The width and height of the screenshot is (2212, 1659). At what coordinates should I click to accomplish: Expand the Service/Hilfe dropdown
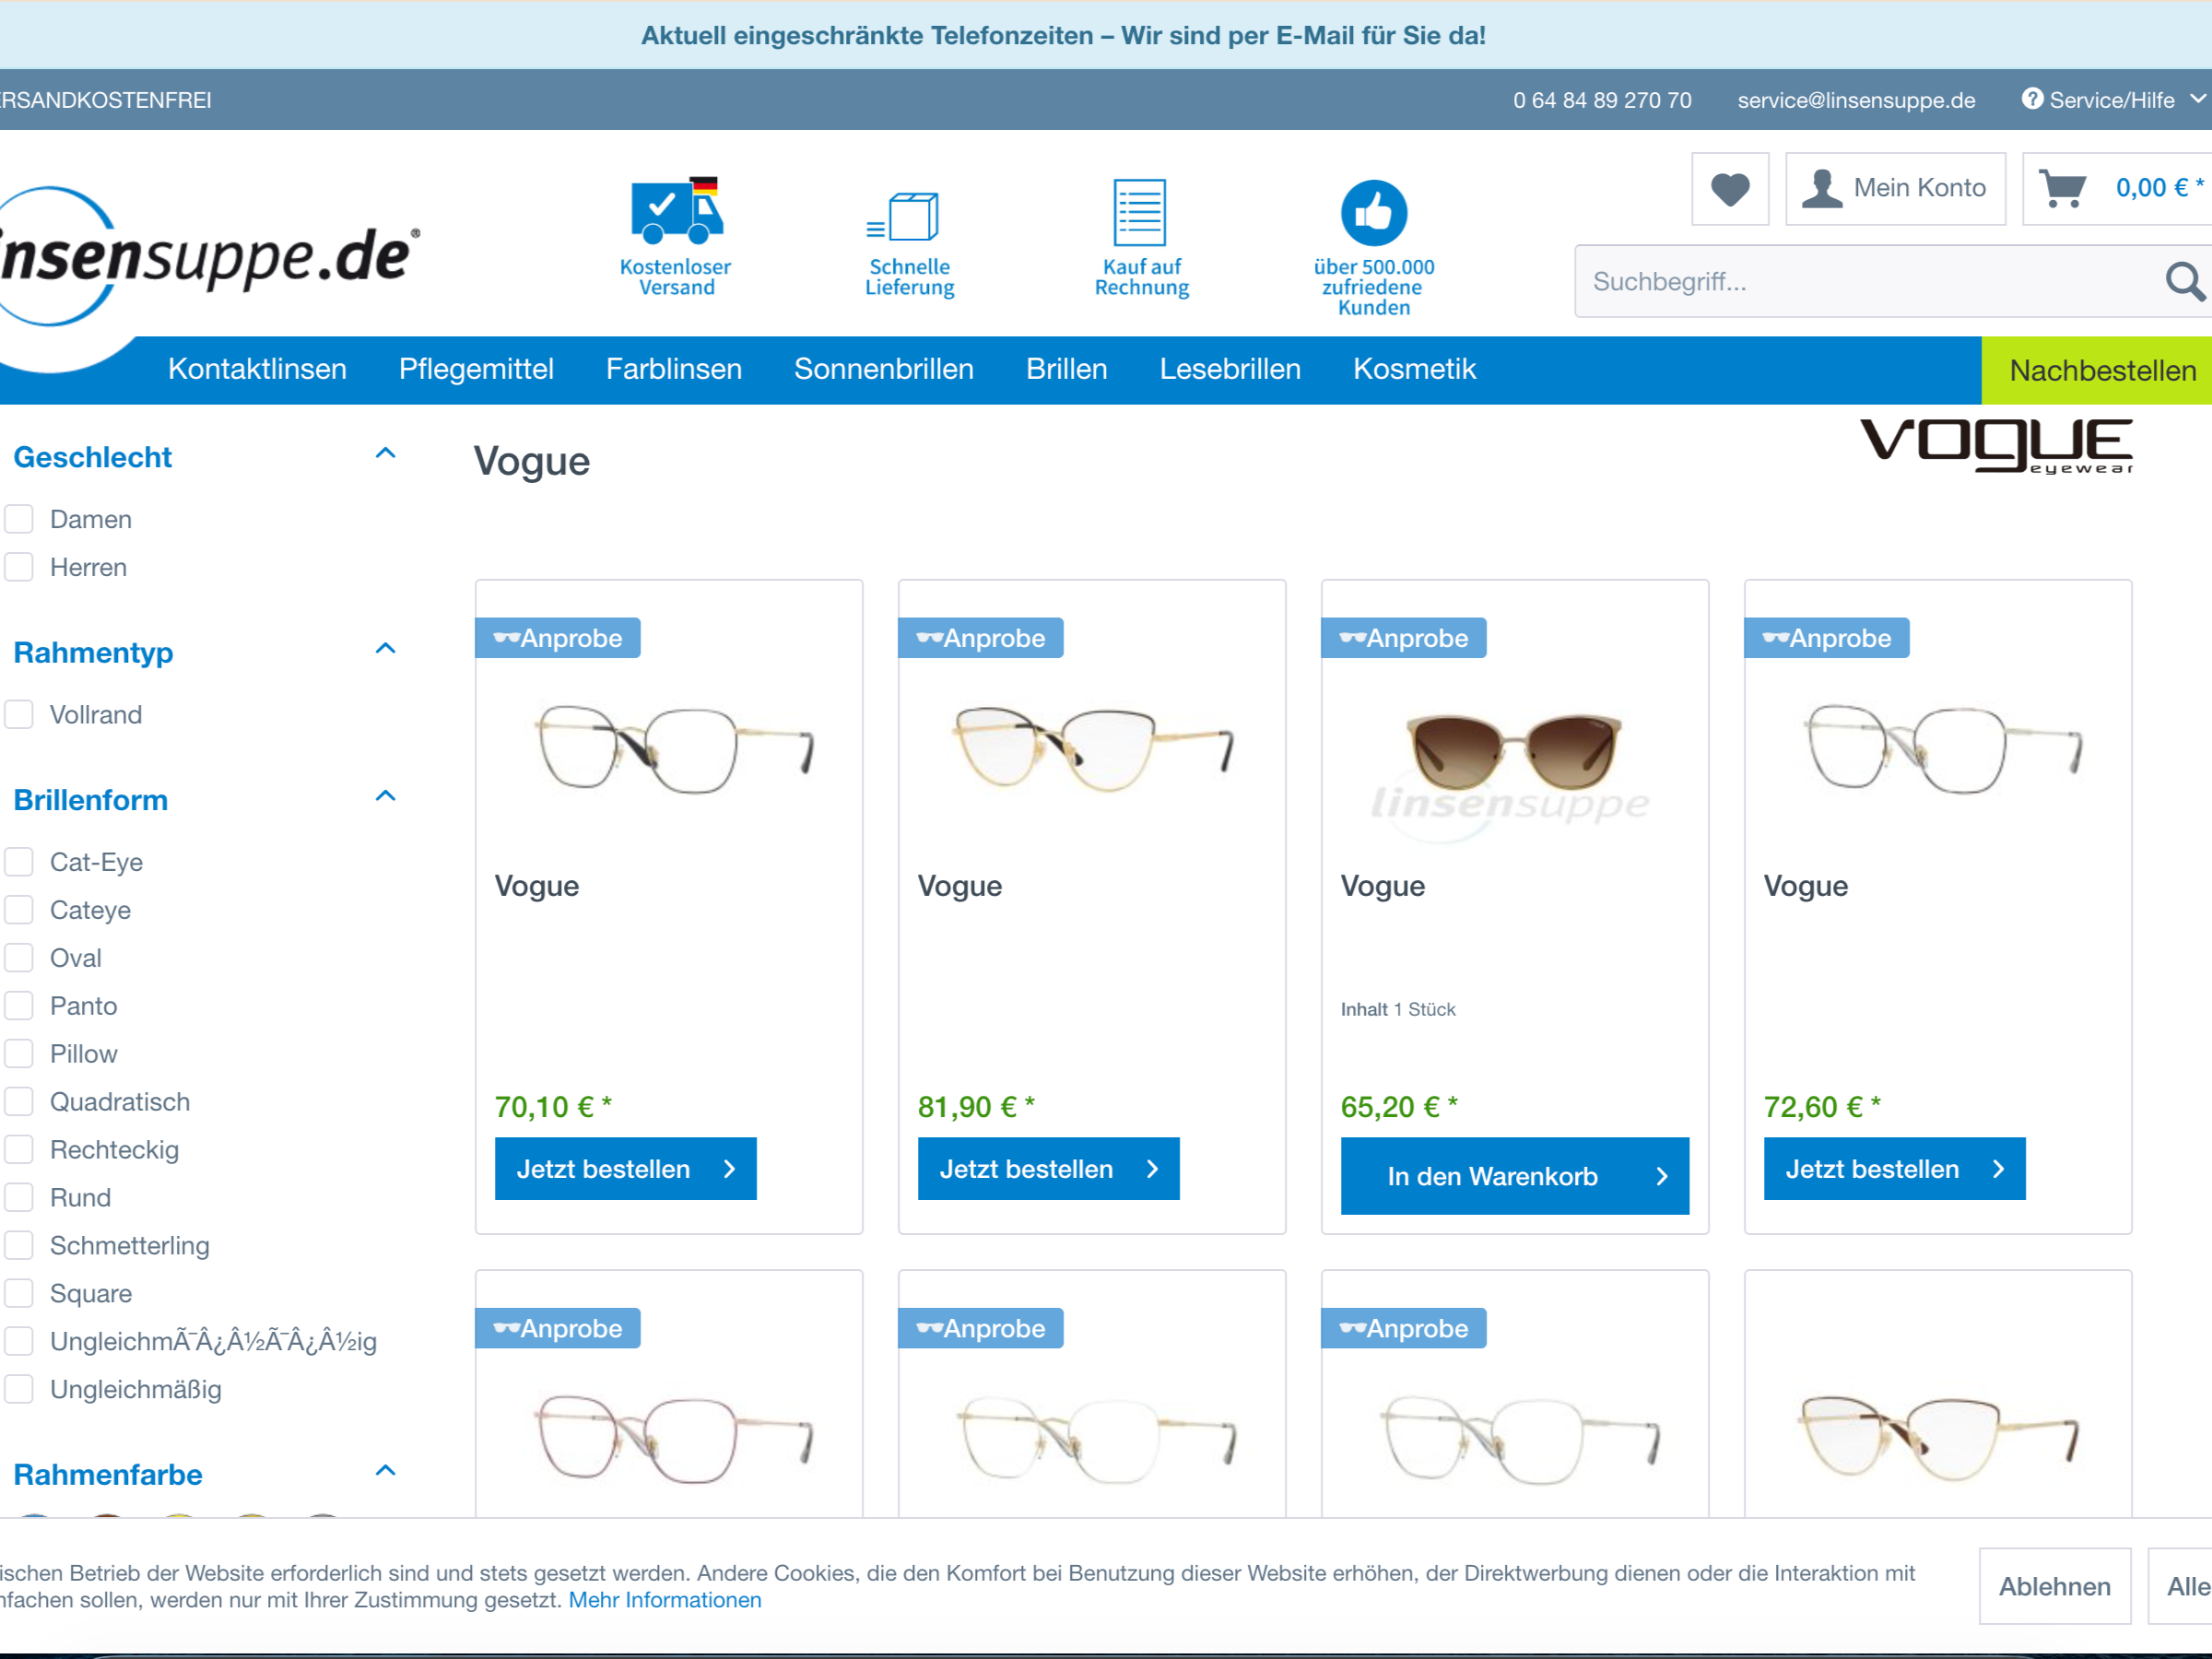(2197, 99)
